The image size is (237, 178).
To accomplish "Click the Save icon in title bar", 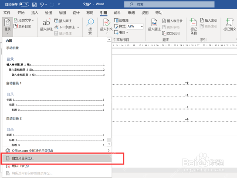I will pyautogui.click(x=34, y=4).
